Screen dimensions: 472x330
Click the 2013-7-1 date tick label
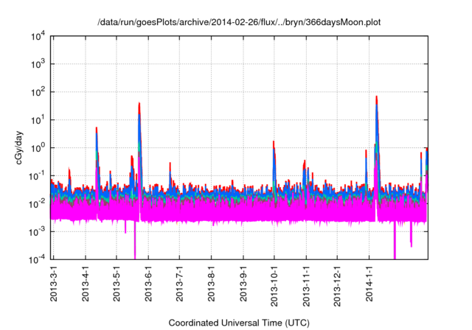click(179, 284)
